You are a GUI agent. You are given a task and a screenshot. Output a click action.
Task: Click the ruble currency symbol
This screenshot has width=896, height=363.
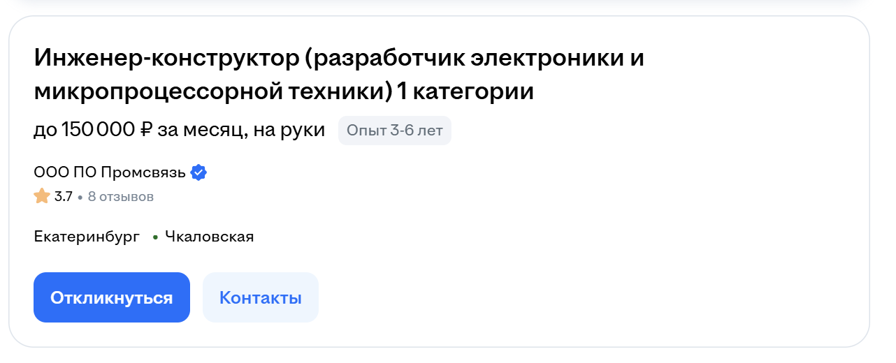[x=146, y=130]
